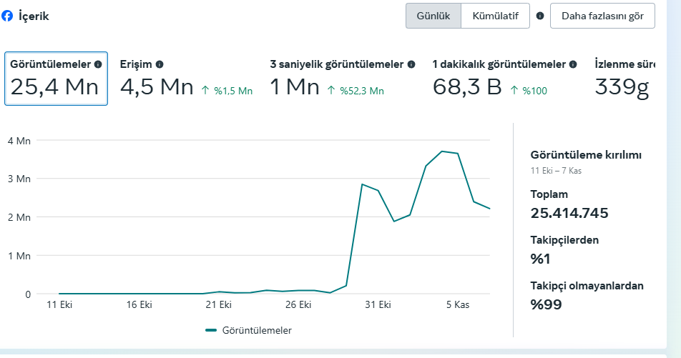Click the total 25.414.745 value
Viewport: 681px width, 358px height.
pyautogui.click(x=569, y=213)
